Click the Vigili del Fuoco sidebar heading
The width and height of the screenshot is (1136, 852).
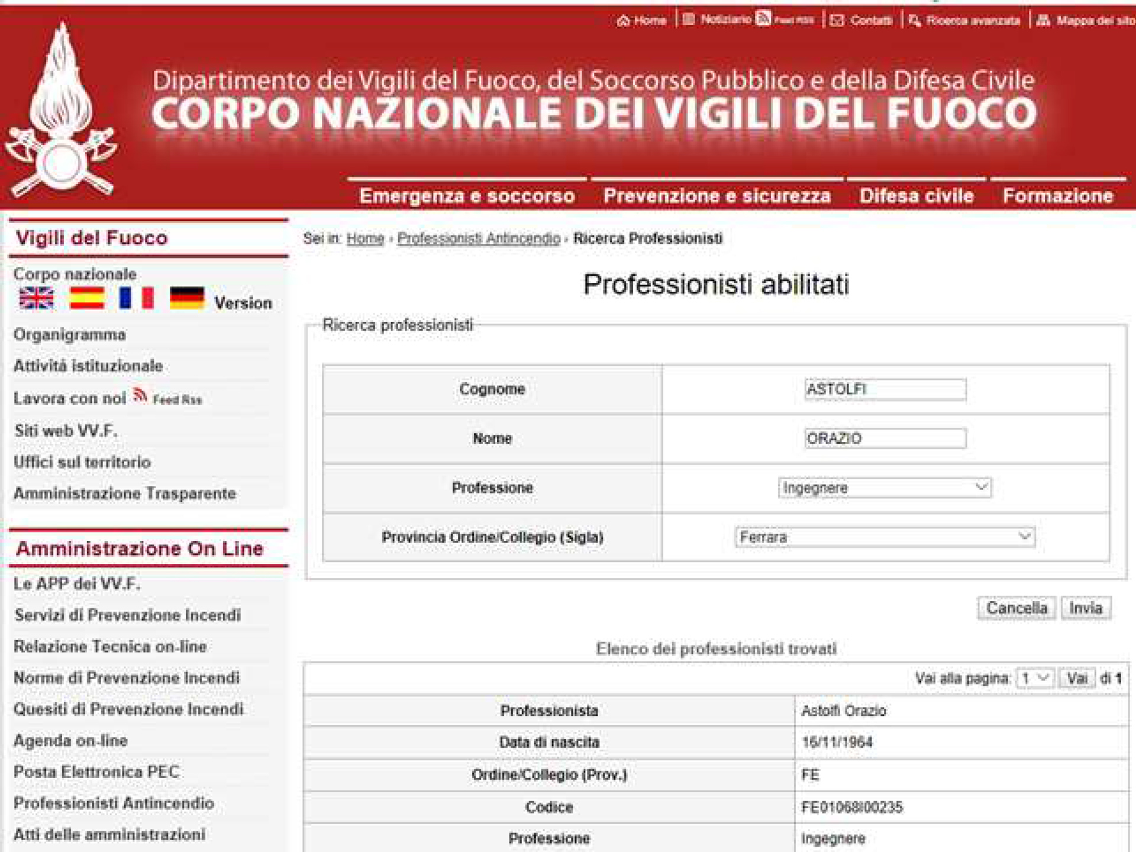(x=92, y=238)
